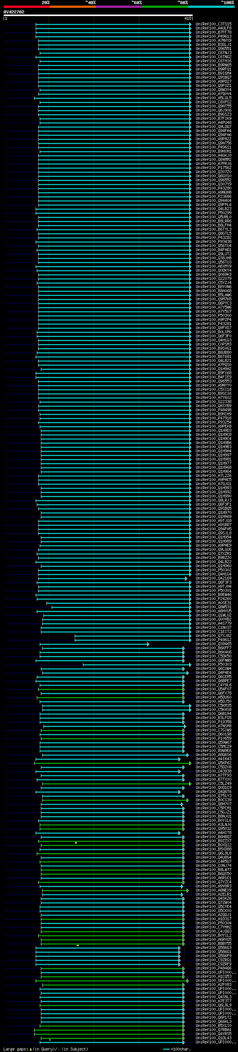The width and height of the screenshot is (238, 1052).
Task: Select hit UniRef100_P50302
Action: (213, 570)
